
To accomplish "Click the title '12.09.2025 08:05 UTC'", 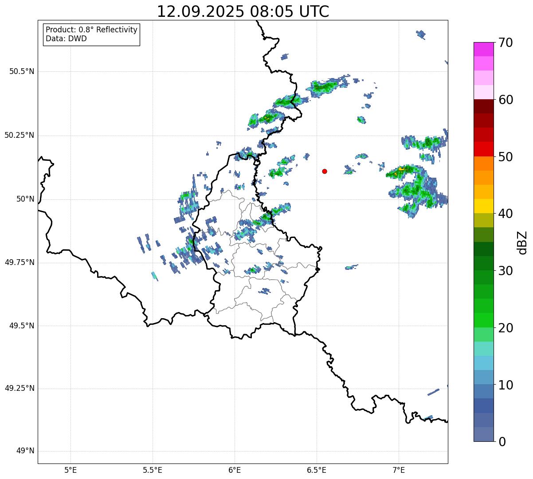I will [243, 12].
